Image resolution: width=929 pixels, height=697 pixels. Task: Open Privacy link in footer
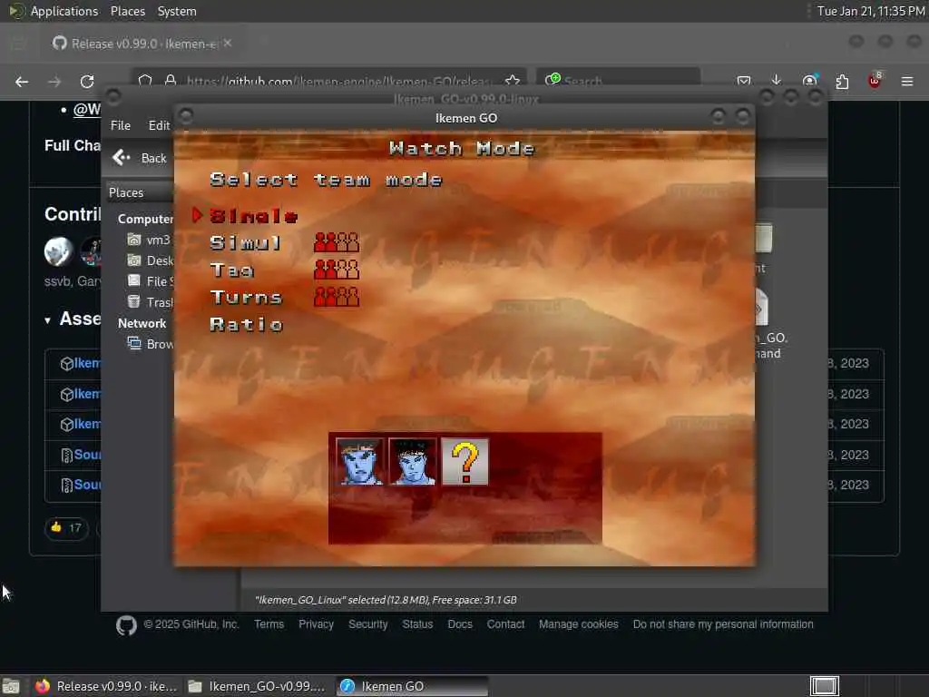tap(316, 624)
